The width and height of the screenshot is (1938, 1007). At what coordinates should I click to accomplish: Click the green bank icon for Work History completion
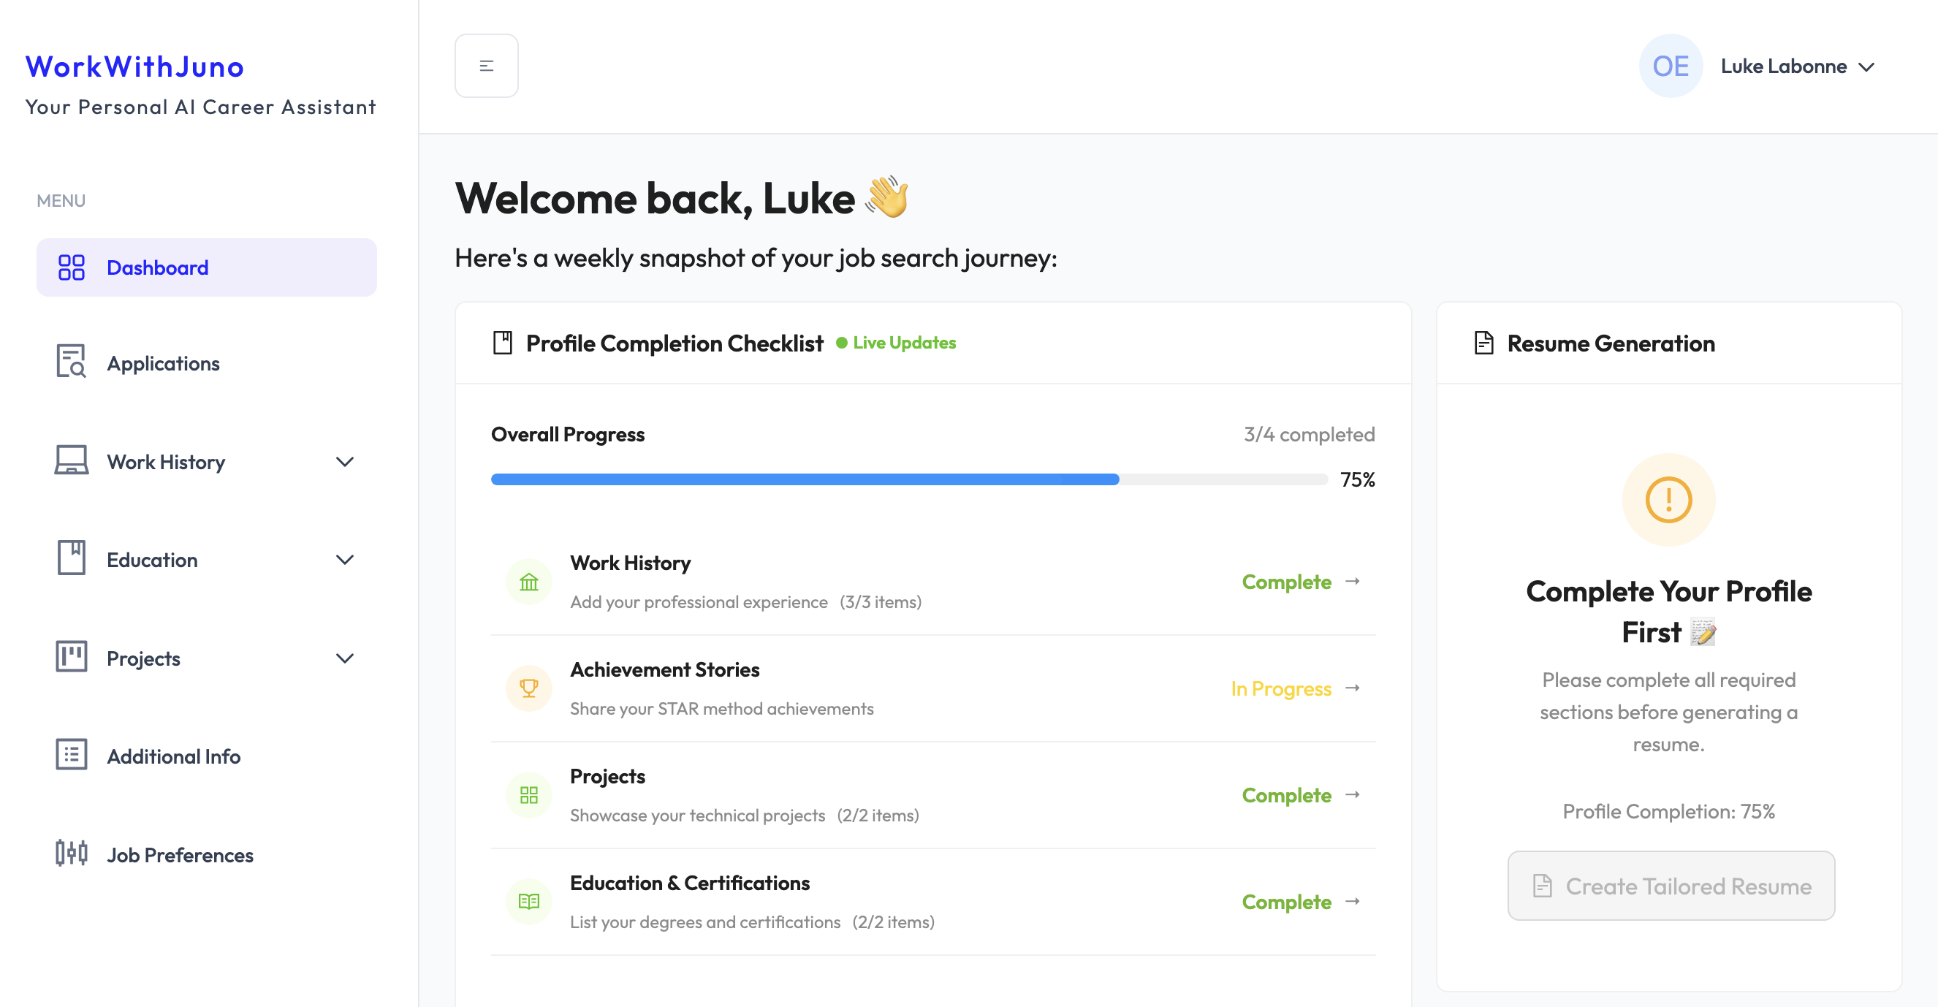[x=529, y=580]
